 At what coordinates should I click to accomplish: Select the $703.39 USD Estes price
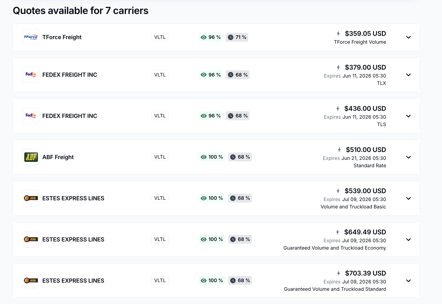tap(366, 273)
